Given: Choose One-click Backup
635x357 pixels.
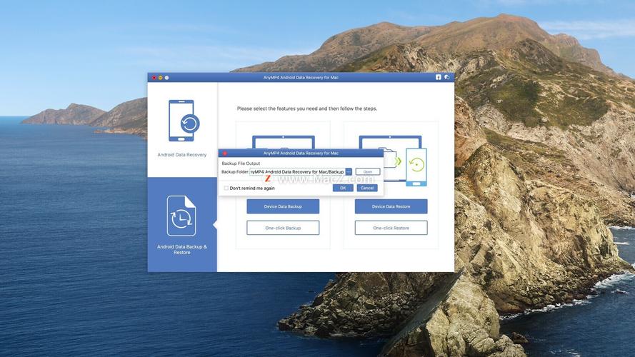Looking at the screenshot, I should 283,228.
